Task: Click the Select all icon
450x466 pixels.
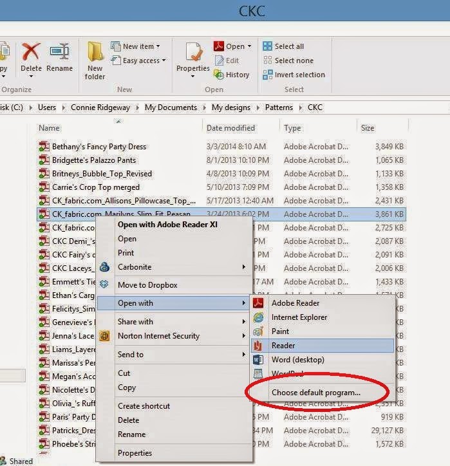Action: point(268,46)
